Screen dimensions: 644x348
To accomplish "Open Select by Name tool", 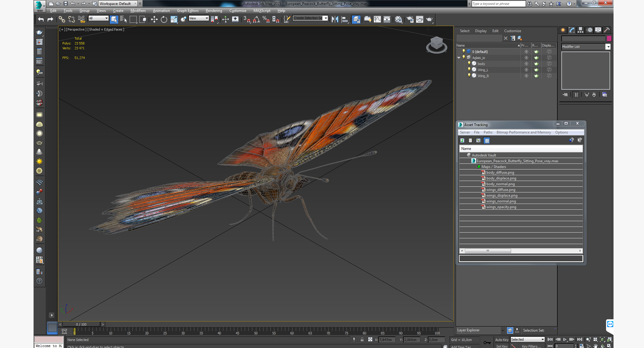I will click(124, 19).
